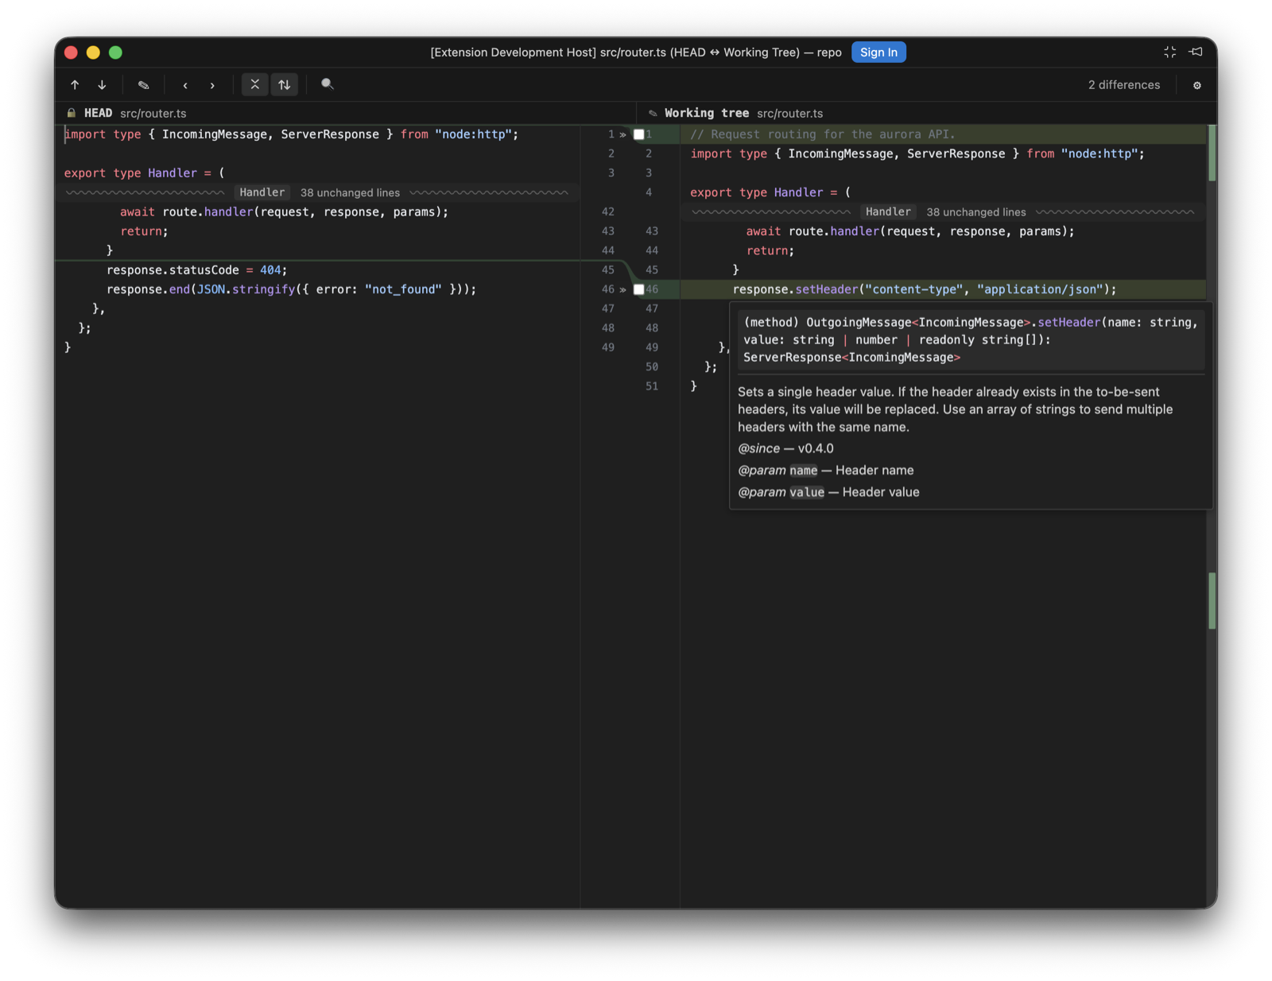Image resolution: width=1272 pixels, height=981 pixels.
Task: Tick the checkbox on line 1 change
Action: [x=638, y=134]
